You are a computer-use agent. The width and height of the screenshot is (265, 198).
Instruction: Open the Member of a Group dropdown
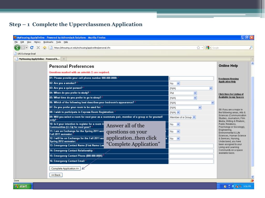(x=182, y=117)
